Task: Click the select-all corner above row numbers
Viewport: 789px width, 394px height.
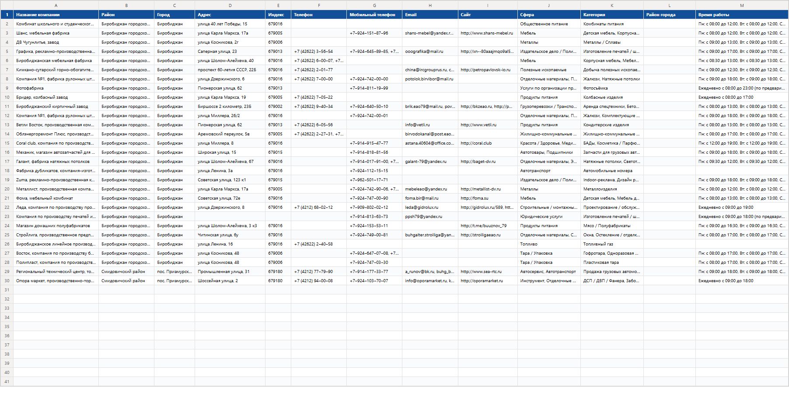Action: (7, 5)
